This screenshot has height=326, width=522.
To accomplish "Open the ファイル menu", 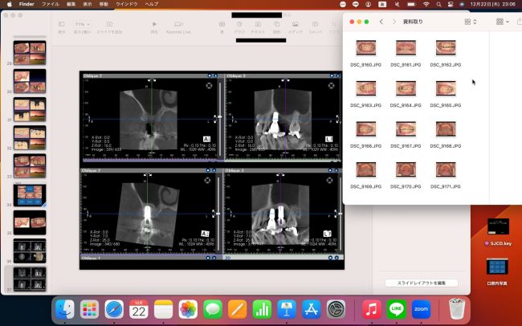I will pos(50,4).
